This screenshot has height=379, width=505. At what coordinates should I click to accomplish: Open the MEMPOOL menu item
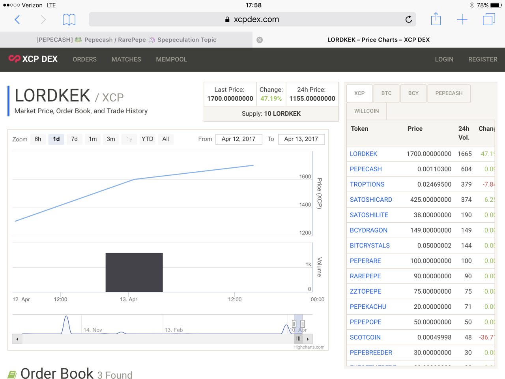(x=171, y=59)
